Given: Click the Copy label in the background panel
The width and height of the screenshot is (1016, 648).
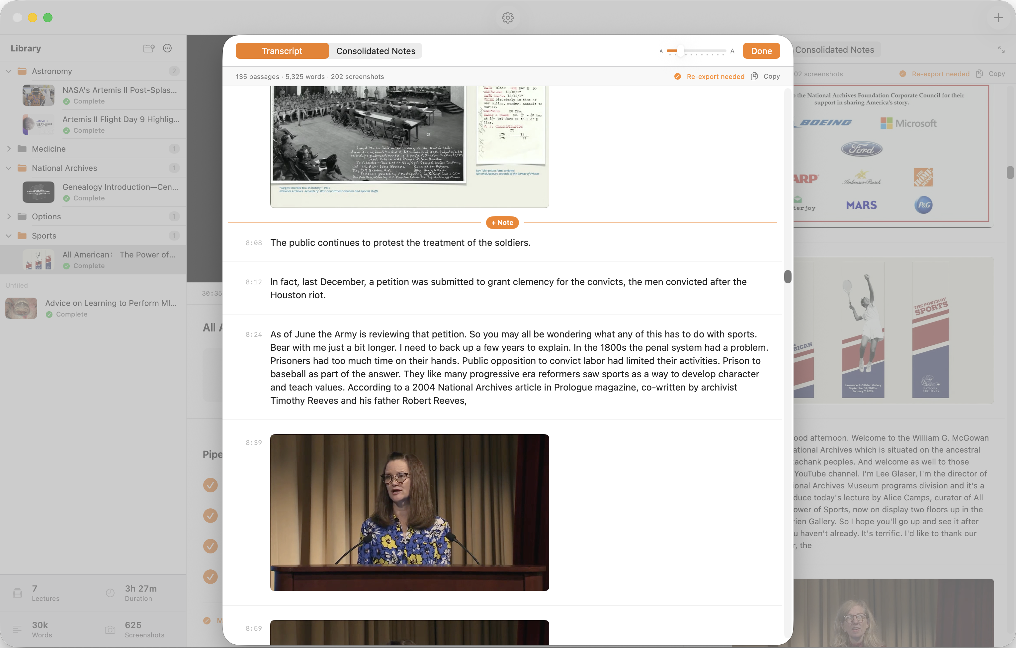Looking at the screenshot, I should pos(997,74).
